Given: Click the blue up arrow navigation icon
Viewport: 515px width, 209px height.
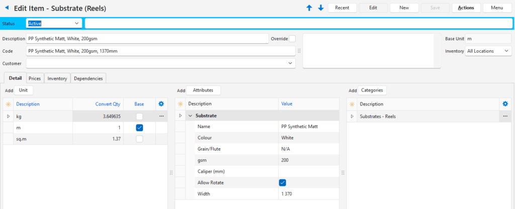Looking at the screenshot, I should (309, 8).
